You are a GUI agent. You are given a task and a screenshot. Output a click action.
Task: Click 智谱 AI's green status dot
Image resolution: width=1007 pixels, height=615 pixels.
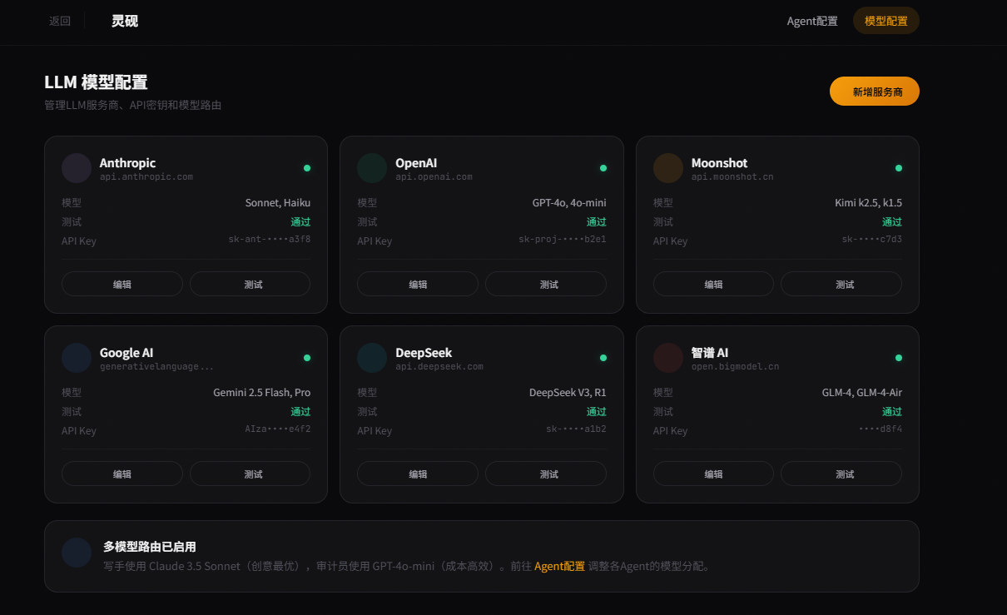click(899, 358)
